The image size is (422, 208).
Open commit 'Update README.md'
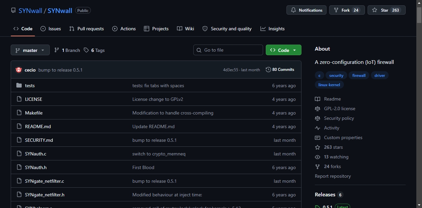(x=154, y=126)
